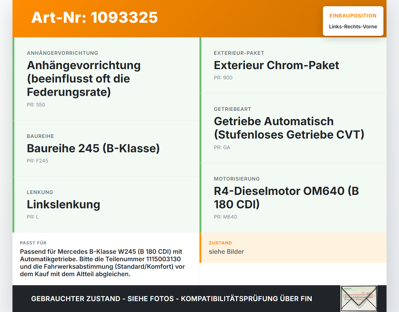Select the Getriebe Automatisch CVT entry
The width and height of the screenshot is (399, 312).
(x=289, y=128)
